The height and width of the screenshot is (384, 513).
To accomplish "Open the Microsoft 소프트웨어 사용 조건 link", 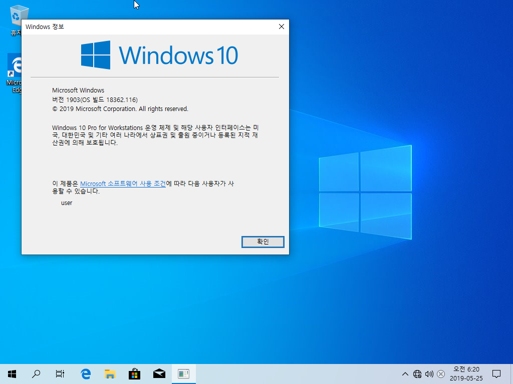I will [x=123, y=184].
